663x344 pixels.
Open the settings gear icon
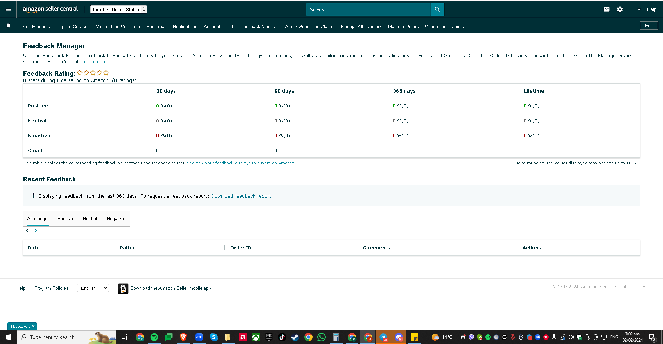[620, 9]
